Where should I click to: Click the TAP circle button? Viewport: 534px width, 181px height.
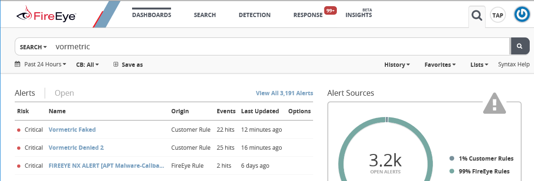(497, 15)
